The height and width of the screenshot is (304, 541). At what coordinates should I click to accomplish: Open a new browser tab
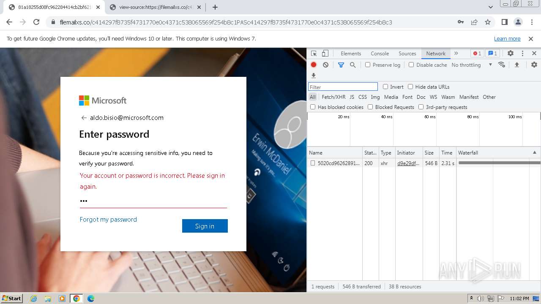[x=215, y=7]
